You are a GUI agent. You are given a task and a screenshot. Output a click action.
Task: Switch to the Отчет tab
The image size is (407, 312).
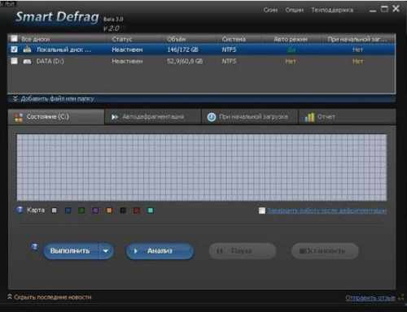click(x=348, y=117)
